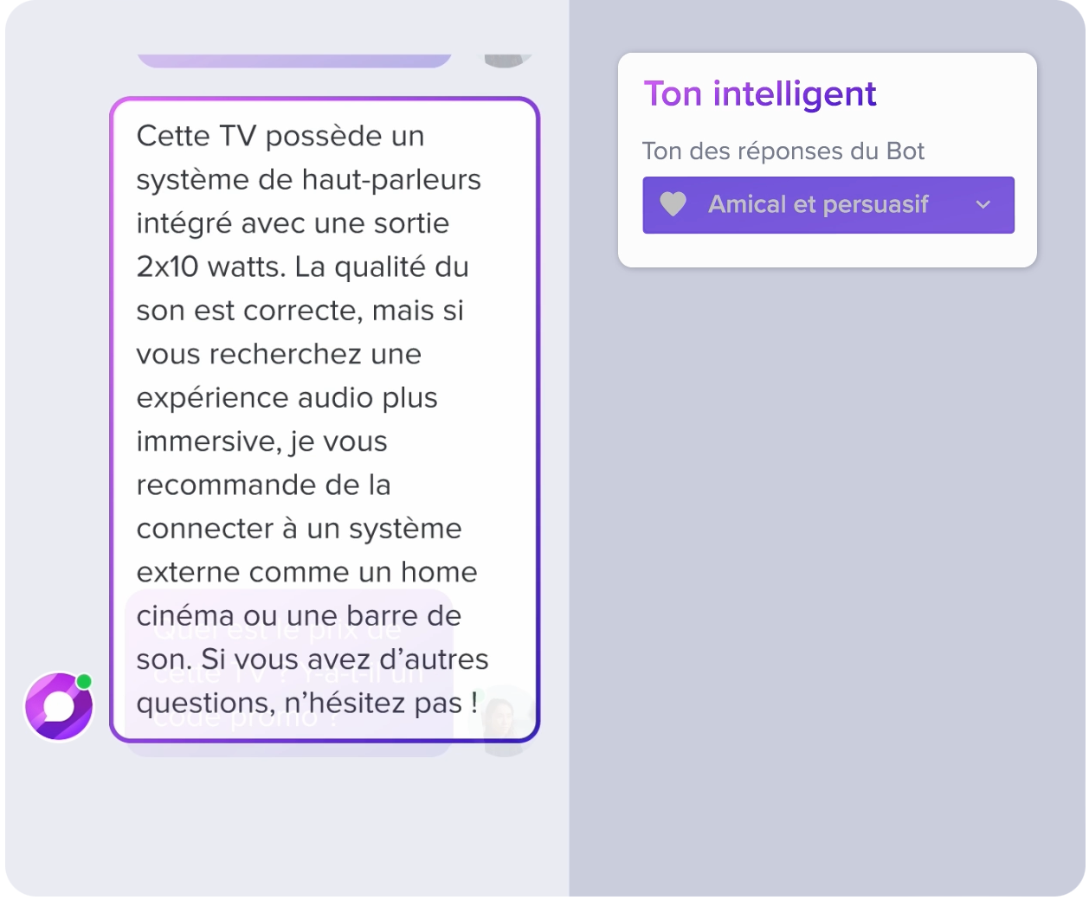The image size is (1089, 900).
Task: Click the heart icon in tone selector
Action: (x=673, y=204)
